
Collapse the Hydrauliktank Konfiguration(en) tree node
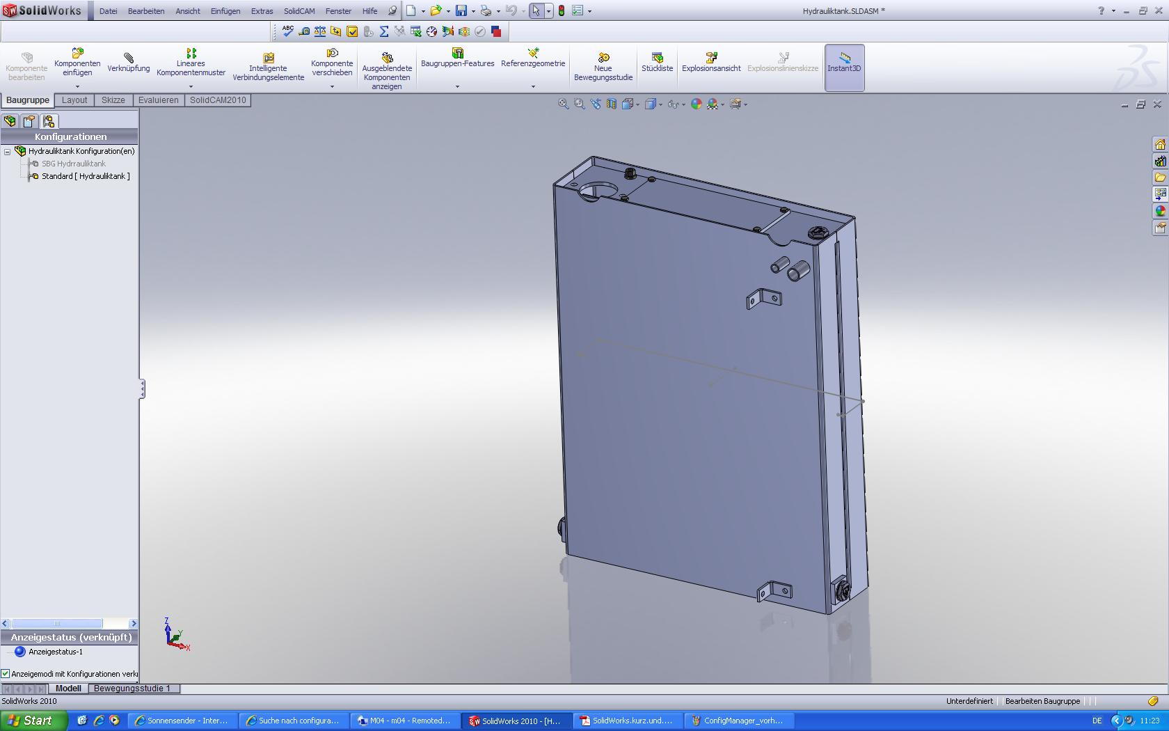8,151
